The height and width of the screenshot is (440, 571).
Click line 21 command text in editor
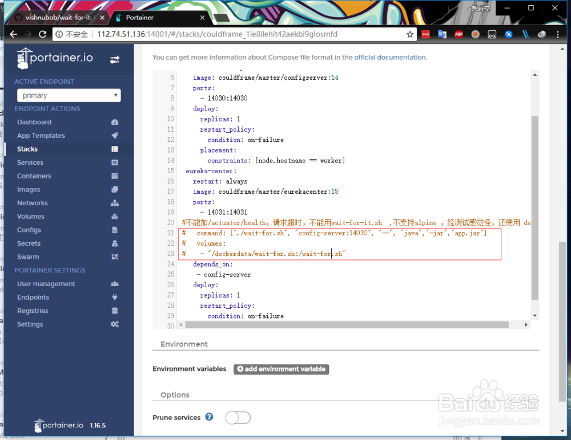click(341, 233)
